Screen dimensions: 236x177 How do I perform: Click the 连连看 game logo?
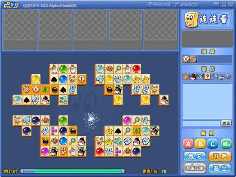click(x=206, y=19)
